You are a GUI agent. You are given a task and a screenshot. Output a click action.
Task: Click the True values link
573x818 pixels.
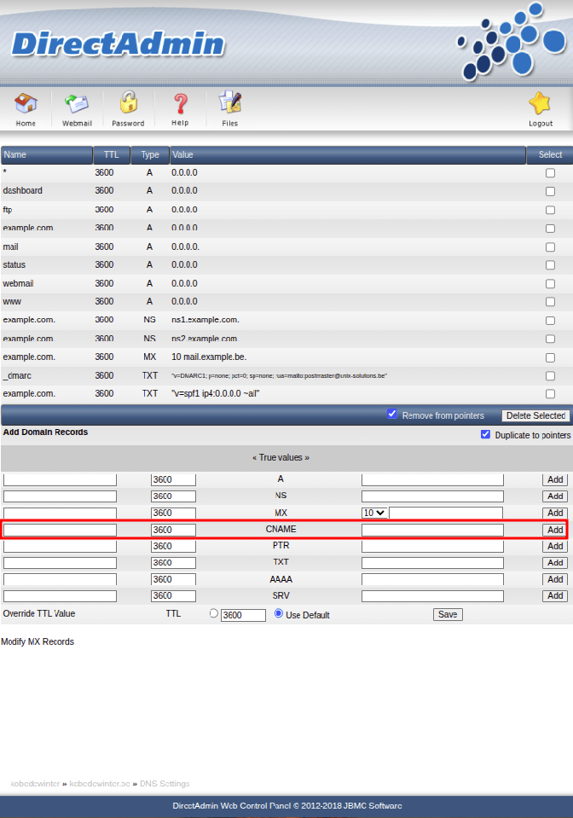pyautogui.click(x=281, y=457)
